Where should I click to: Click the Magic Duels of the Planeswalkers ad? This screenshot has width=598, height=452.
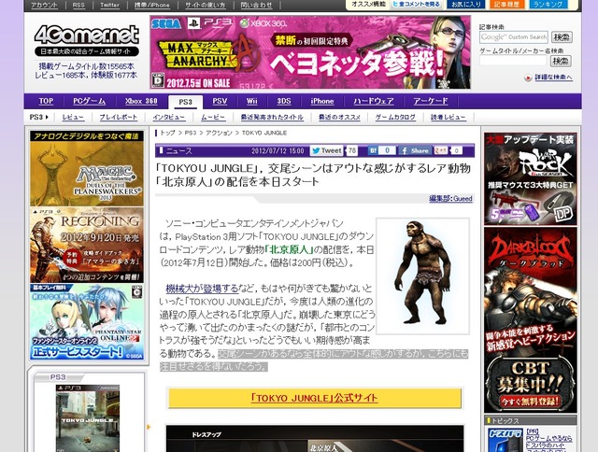click(x=87, y=168)
